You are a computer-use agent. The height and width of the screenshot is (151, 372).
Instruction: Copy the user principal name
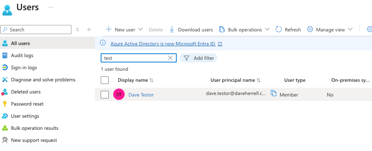coord(274,93)
